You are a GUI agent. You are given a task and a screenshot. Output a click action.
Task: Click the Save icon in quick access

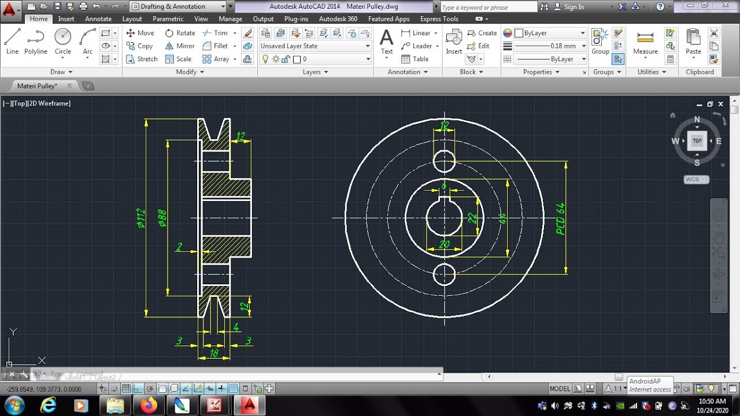pyautogui.click(x=57, y=6)
